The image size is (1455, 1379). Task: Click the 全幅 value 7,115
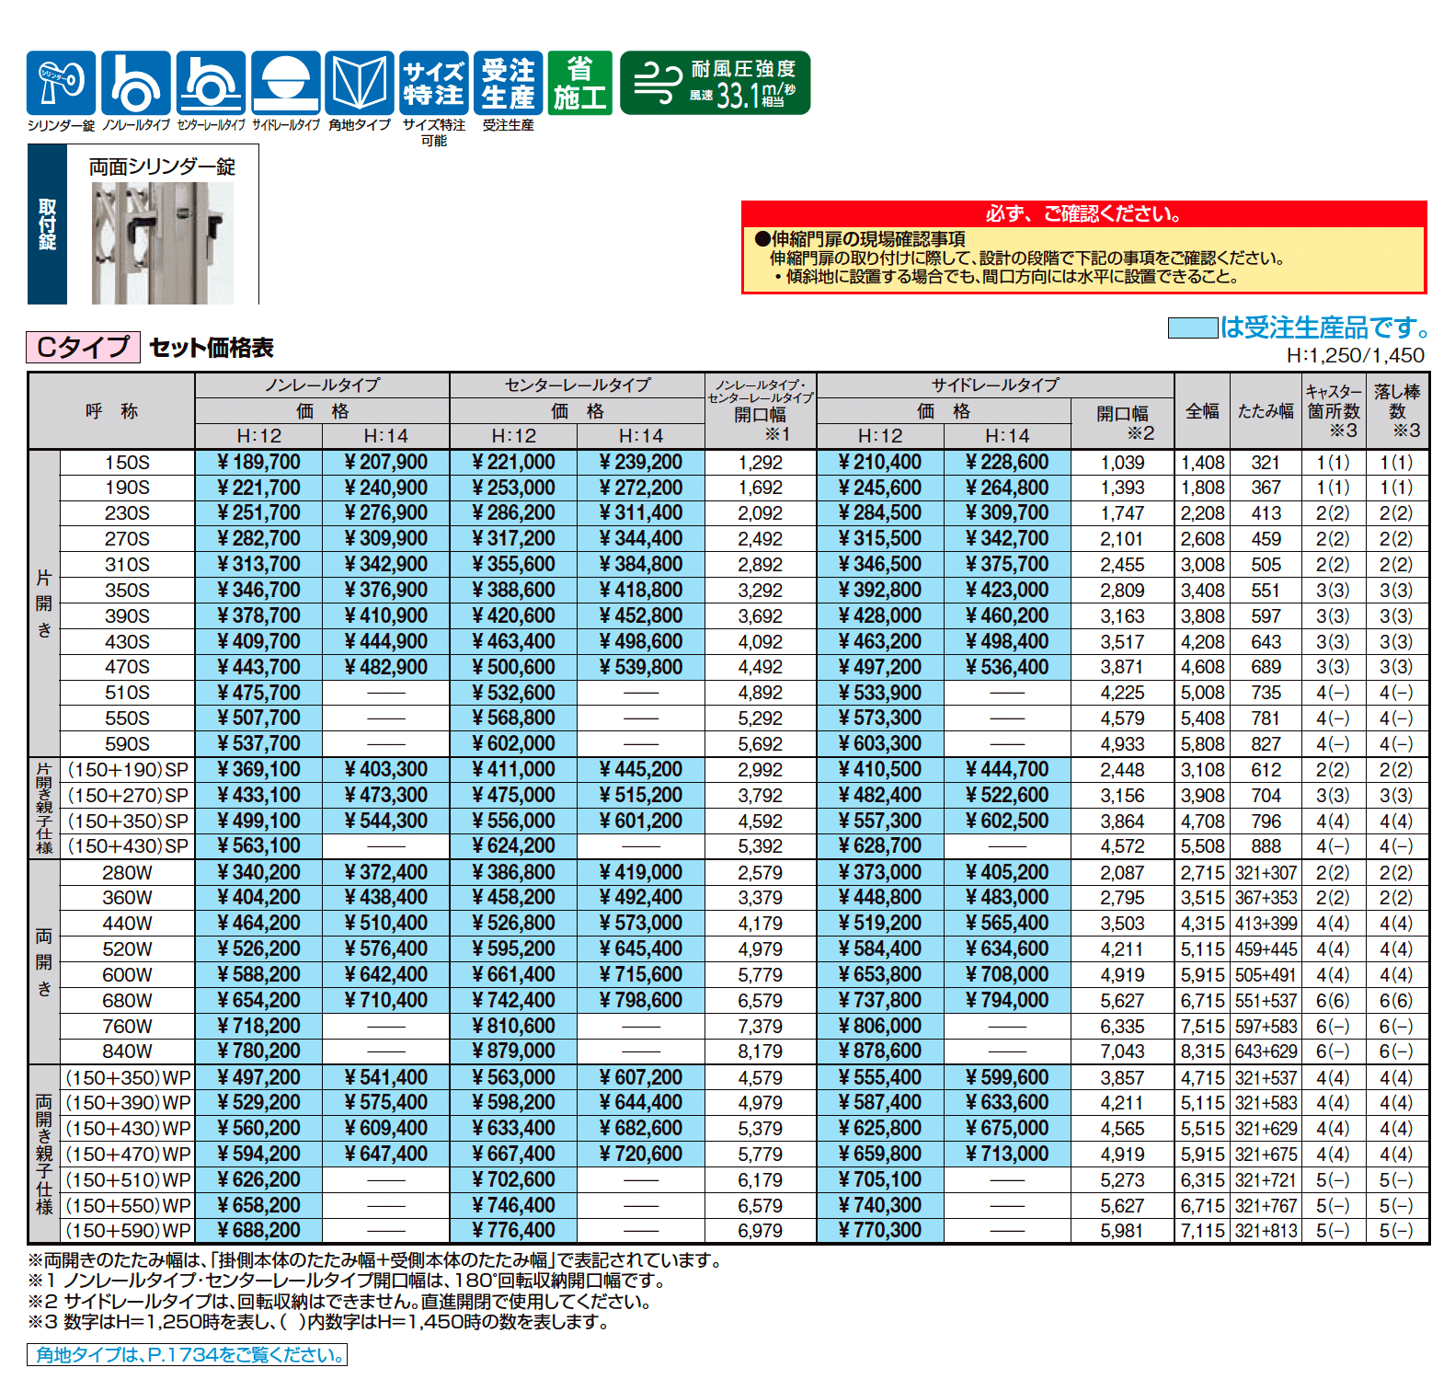coord(1202,1231)
